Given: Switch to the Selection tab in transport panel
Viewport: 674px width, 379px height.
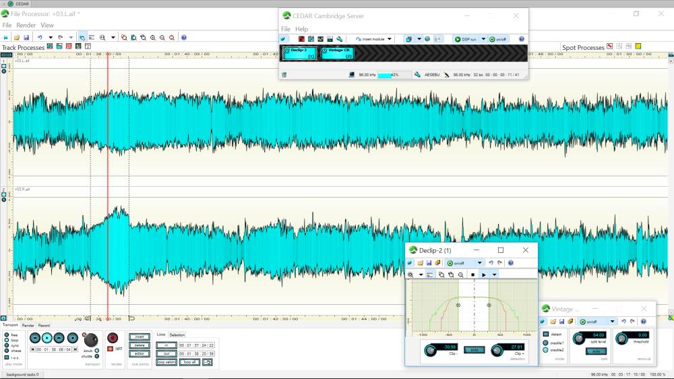Looking at the screenshot, I should 177,334.
